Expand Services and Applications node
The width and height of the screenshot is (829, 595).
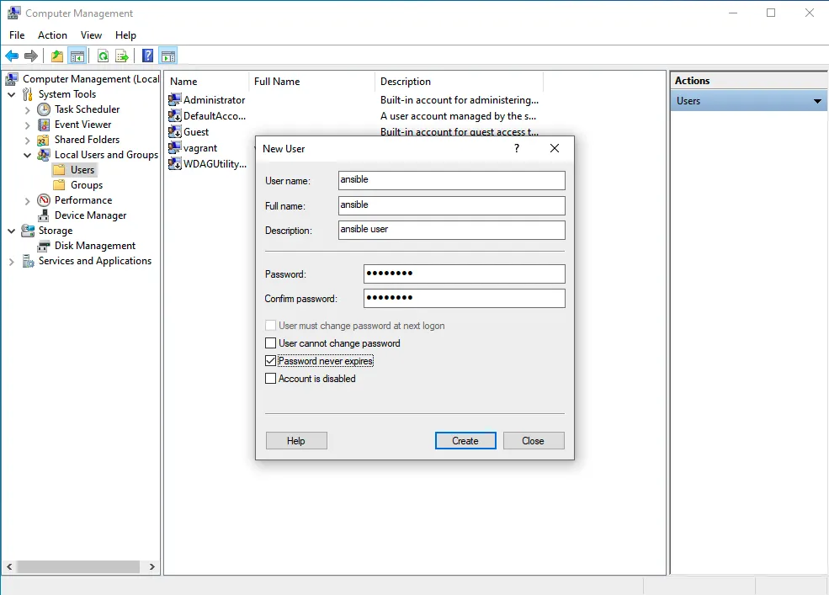point(12,262)
